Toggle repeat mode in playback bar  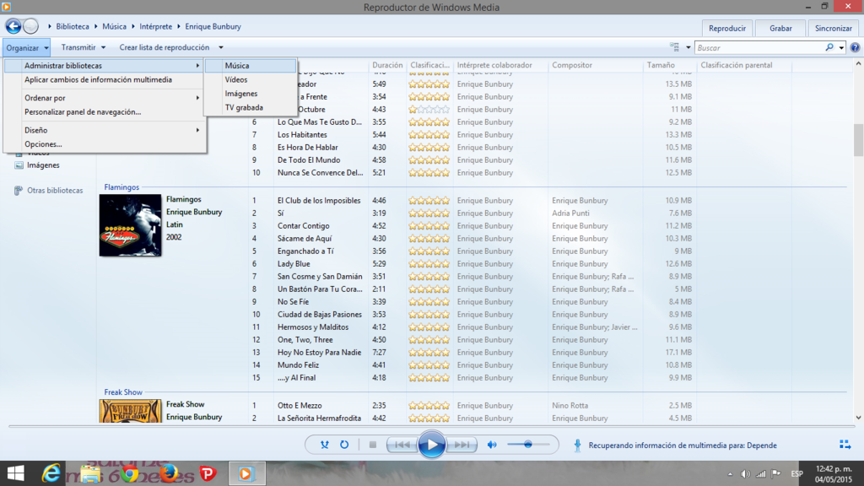coord(344,445)
